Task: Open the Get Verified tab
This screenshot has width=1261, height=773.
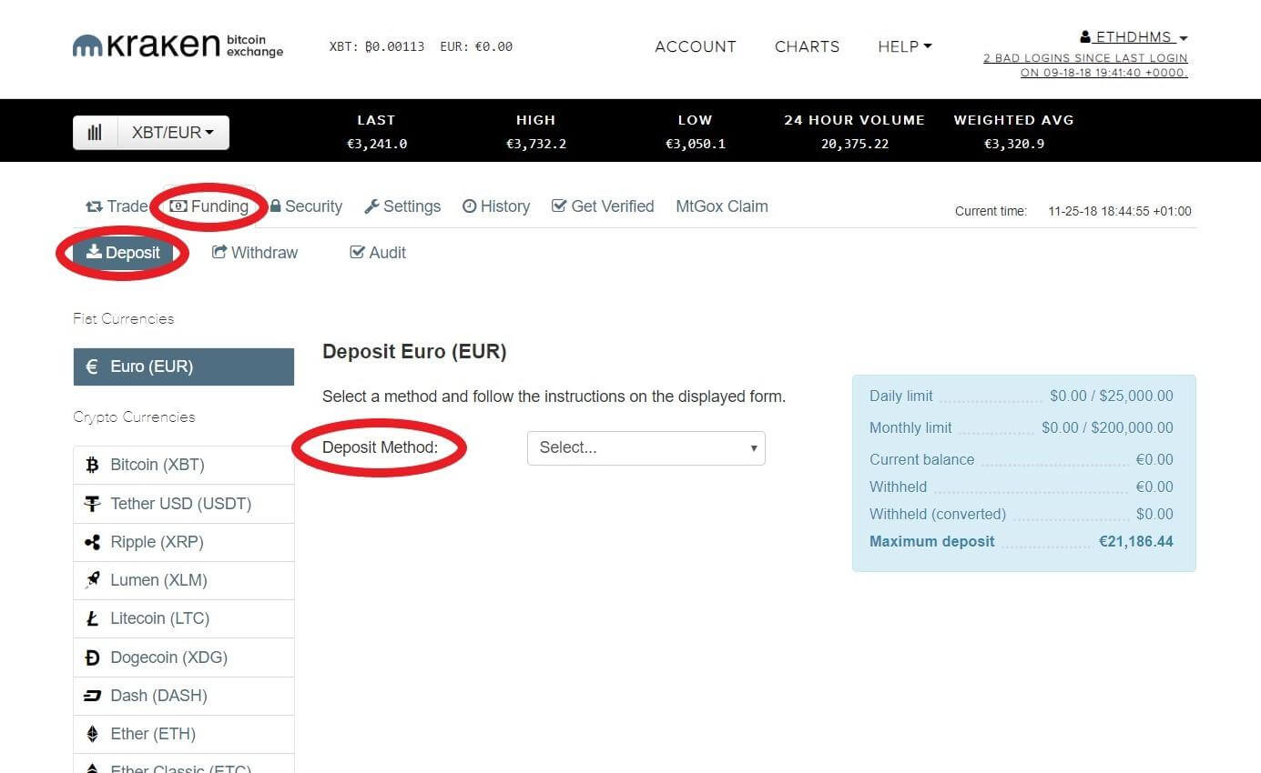Action: (x=603, y=206)
